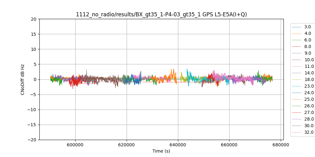Click the y-axis tick label 15
The width and height of the screenshot is (315, 157).
tap(34, 34)
